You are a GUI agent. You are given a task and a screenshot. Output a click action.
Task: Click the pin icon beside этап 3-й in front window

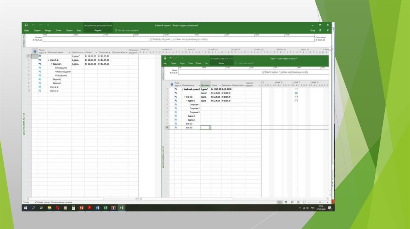coord(176,127)
